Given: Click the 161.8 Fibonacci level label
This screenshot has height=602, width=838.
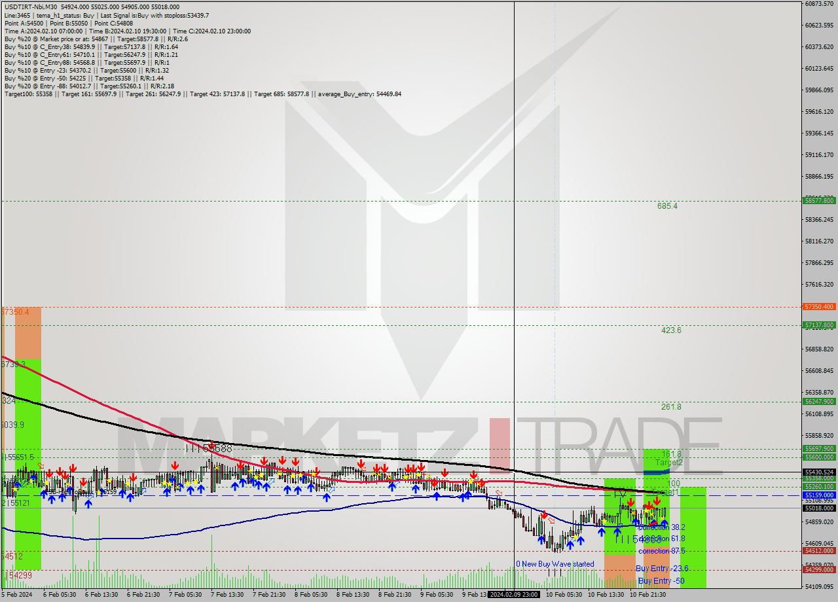Looking at the screenshot, I should click(671, 454).
